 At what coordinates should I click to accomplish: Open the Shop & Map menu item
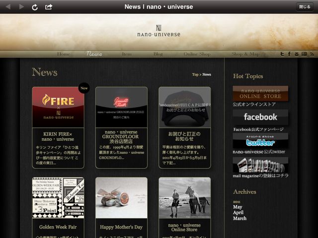click(245, 54)
